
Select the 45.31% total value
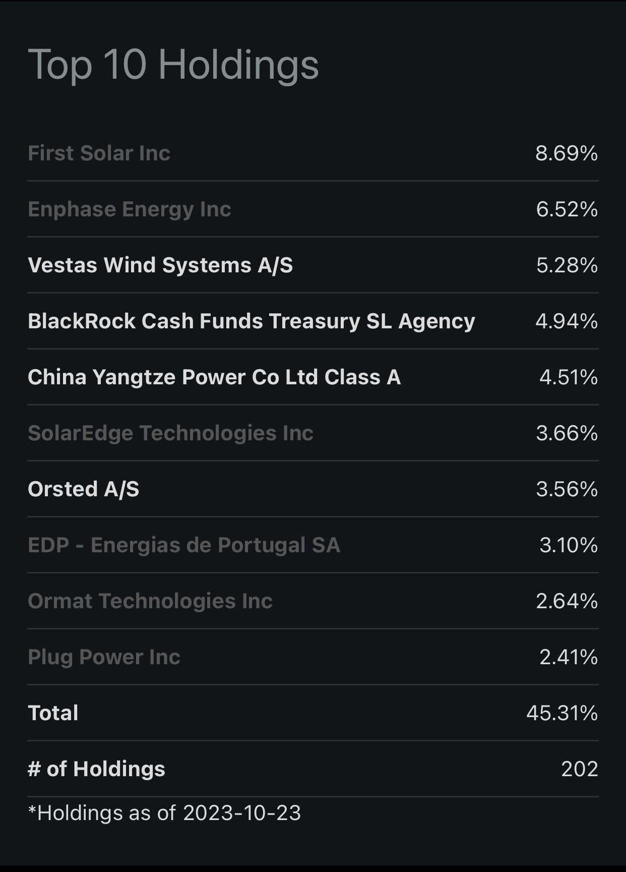561,713
